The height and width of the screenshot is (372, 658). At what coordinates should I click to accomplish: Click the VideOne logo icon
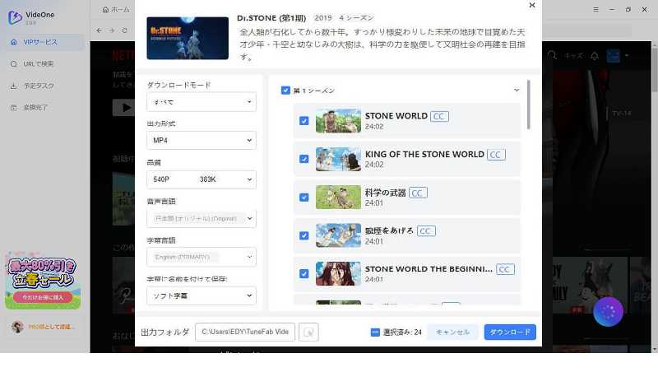[x=15, y=17]
